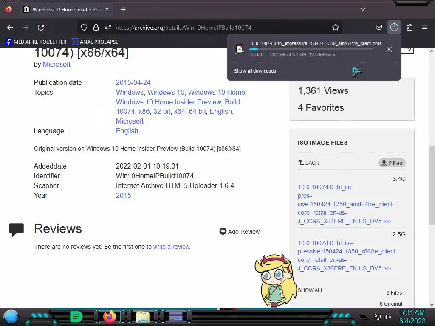Open the Microsoft author link
Image resolution: width=435 pixels, height=326 pixels.
pyautogui.click(x=56, y=65)
